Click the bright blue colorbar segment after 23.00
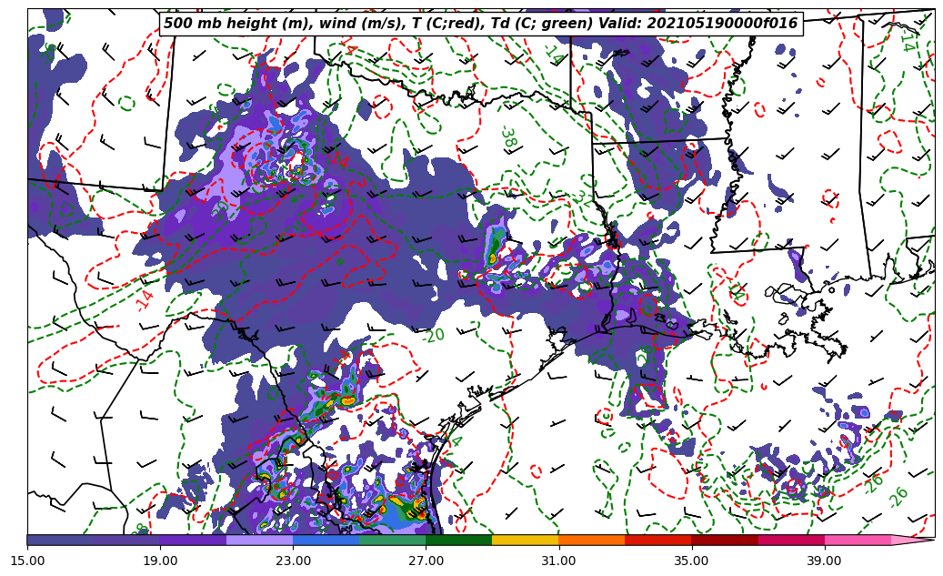This screenshot has width=943, height=576. click(x=326, y=540)
